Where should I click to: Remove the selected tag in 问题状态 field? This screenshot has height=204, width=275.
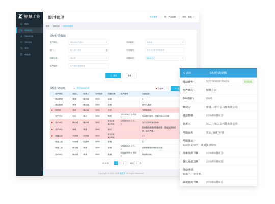pos(153,58)
